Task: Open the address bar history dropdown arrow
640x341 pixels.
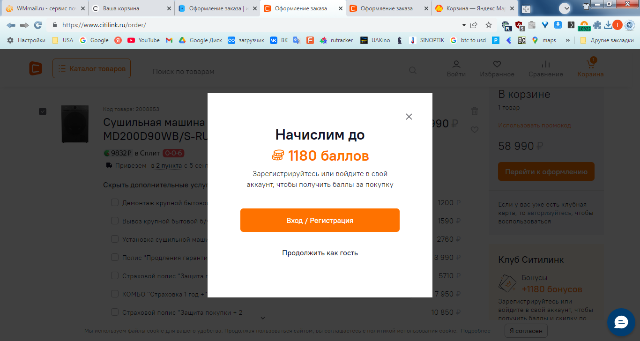Action: tap(464, 25)
